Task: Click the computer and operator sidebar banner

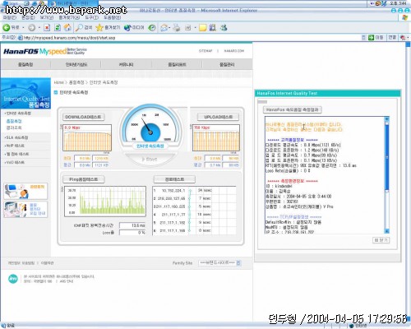Action: (25, 191)
